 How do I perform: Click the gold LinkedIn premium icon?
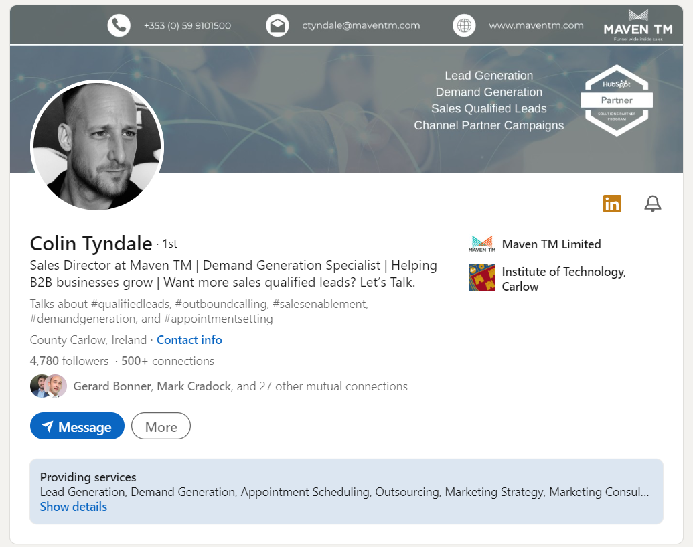click(x=612, y=204)
